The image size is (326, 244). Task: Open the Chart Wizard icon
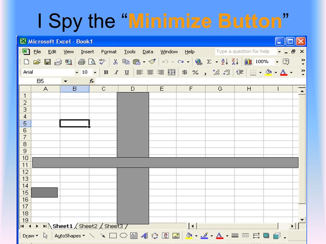[248, 62]
